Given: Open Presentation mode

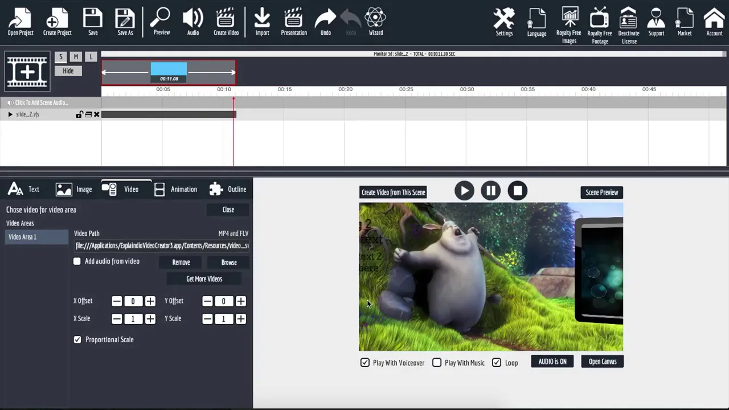Looking at the screenshot, I should (x=294, y=22).
